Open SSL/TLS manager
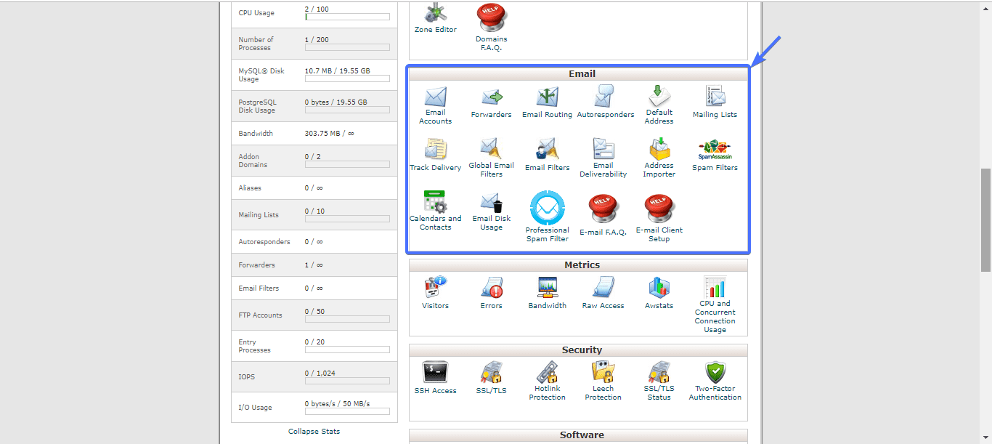Screen dimensions: 992x444 tap(491, 378)
